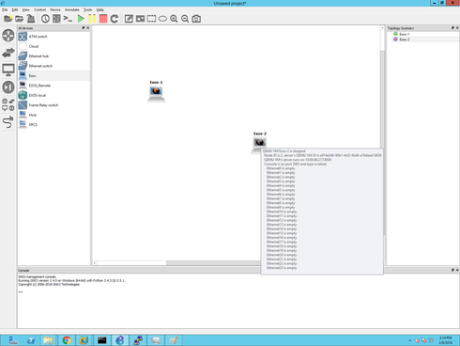The image size is (460, 346).
Task: Float the Console panel
Action: click(x=452, y=270)
